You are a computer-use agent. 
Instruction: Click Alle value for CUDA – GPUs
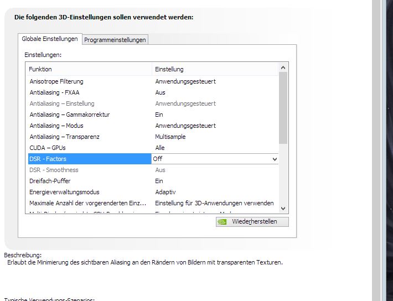159,148
